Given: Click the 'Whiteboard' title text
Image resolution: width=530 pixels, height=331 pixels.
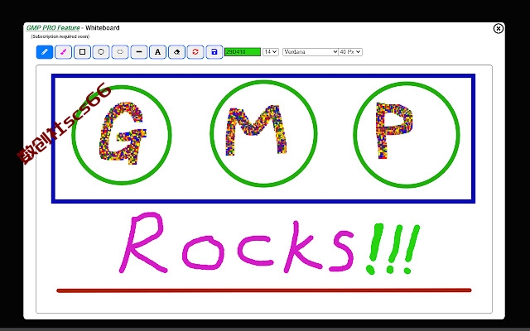Looking at the screenshot, I should coord(103,28).
